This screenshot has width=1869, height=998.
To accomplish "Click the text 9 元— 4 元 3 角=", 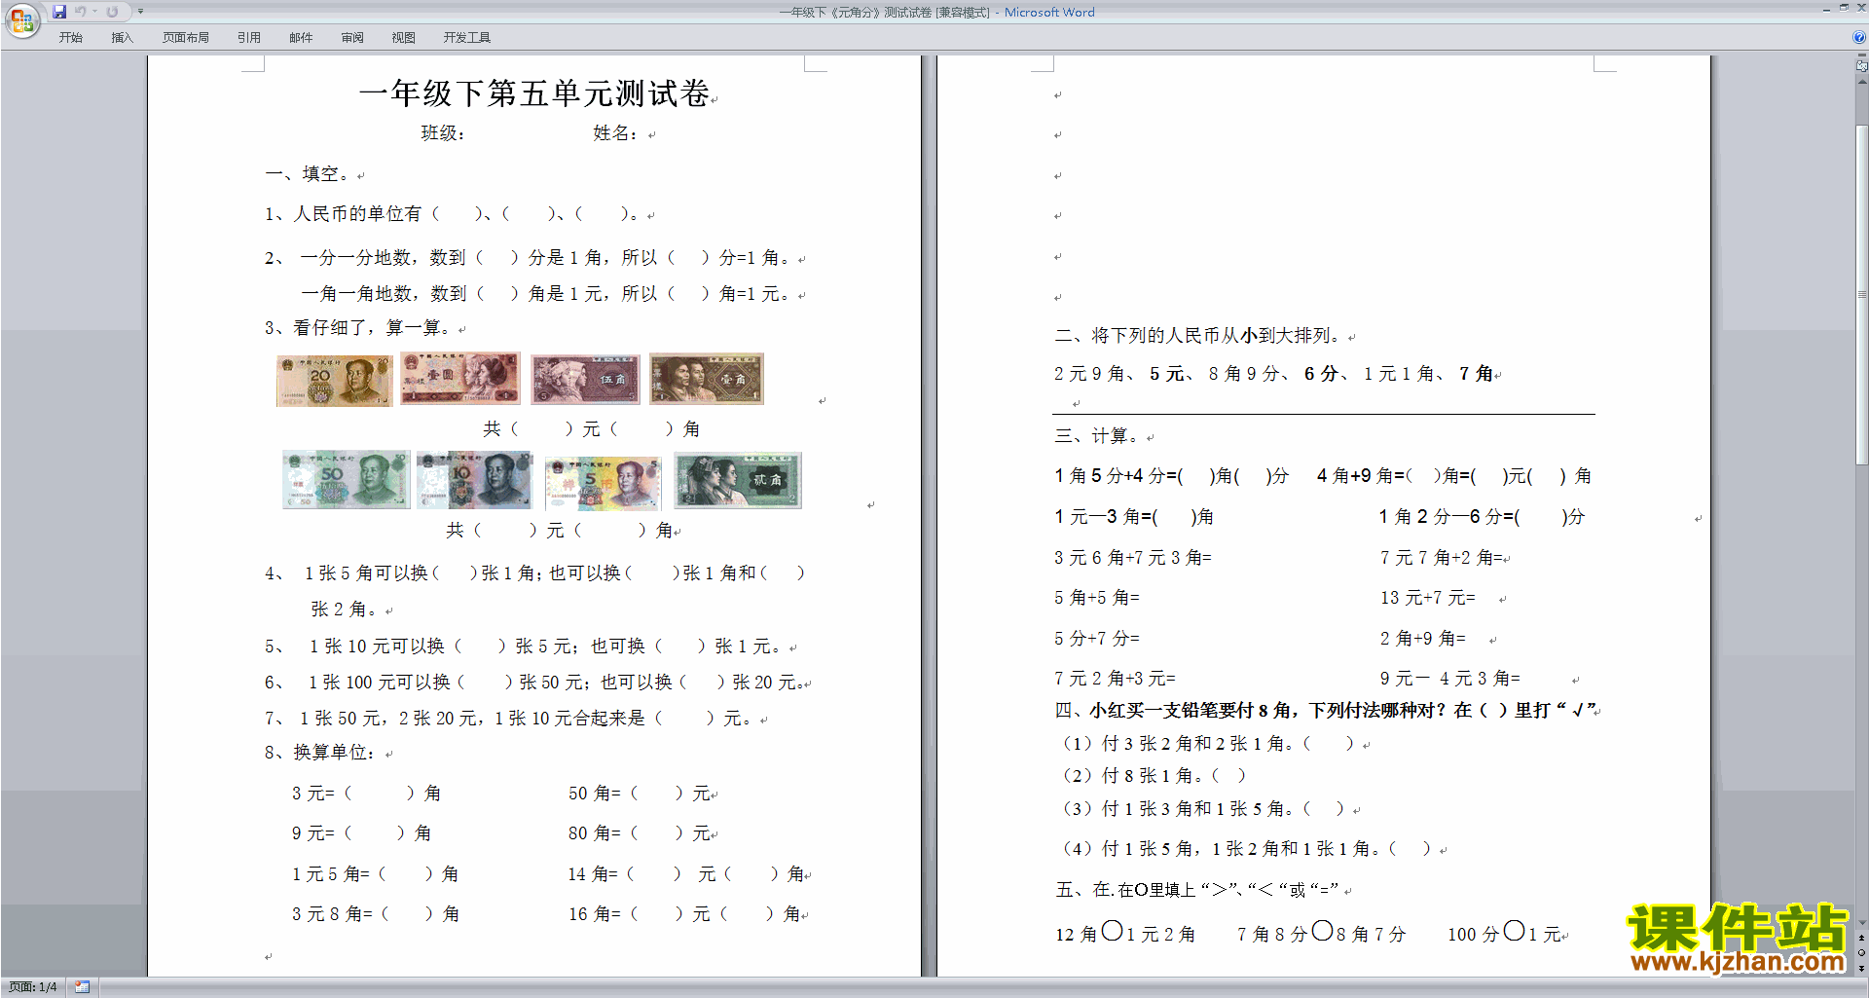I will pyautogui.click(x=1450, y=679).
